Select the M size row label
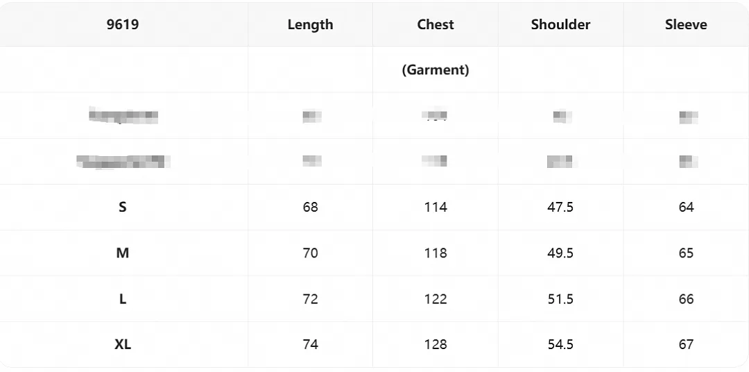This screenshot has height=372, width=749. point(123,253)
